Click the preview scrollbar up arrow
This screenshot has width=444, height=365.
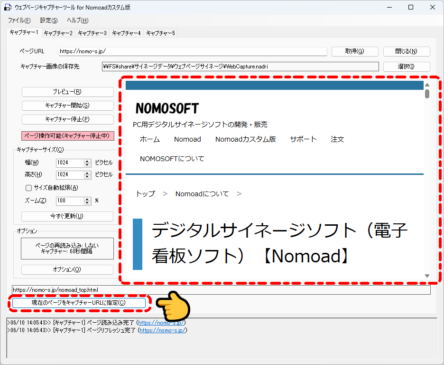pyautogui.click(x=427, y=85)
